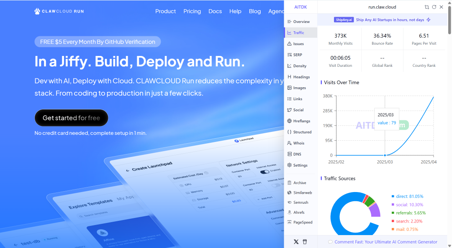Open the Comment Fast AI Comment Generator link
The height and width of the screenshot is (248, 452).
coord(386,242)
